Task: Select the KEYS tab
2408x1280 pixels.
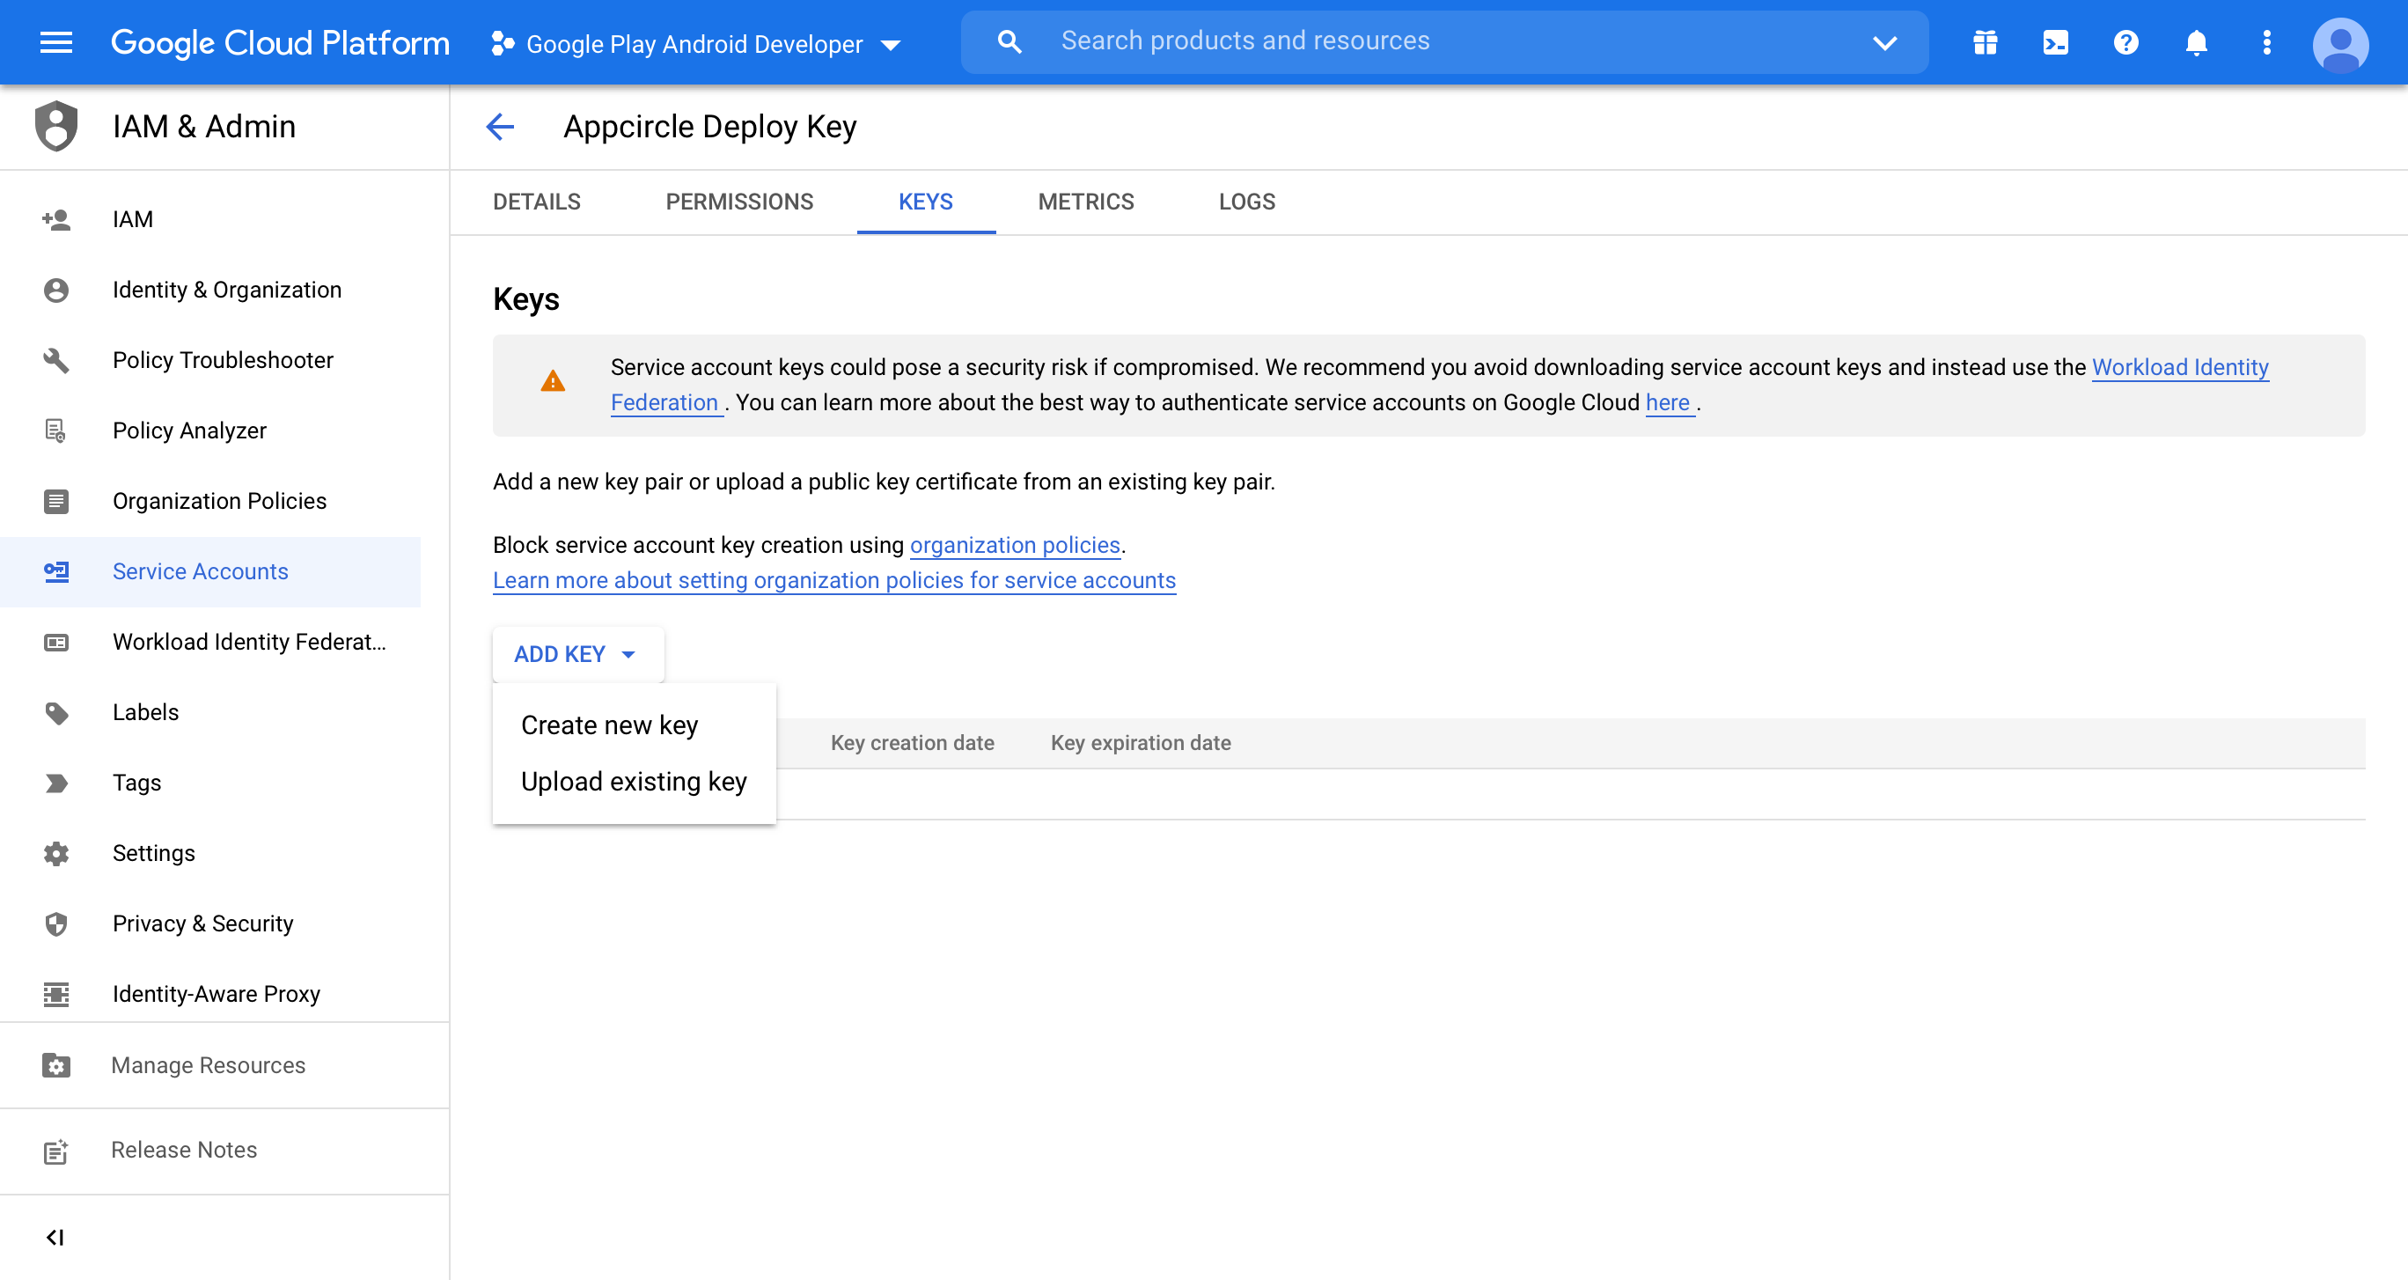Action: click(925, 202)
